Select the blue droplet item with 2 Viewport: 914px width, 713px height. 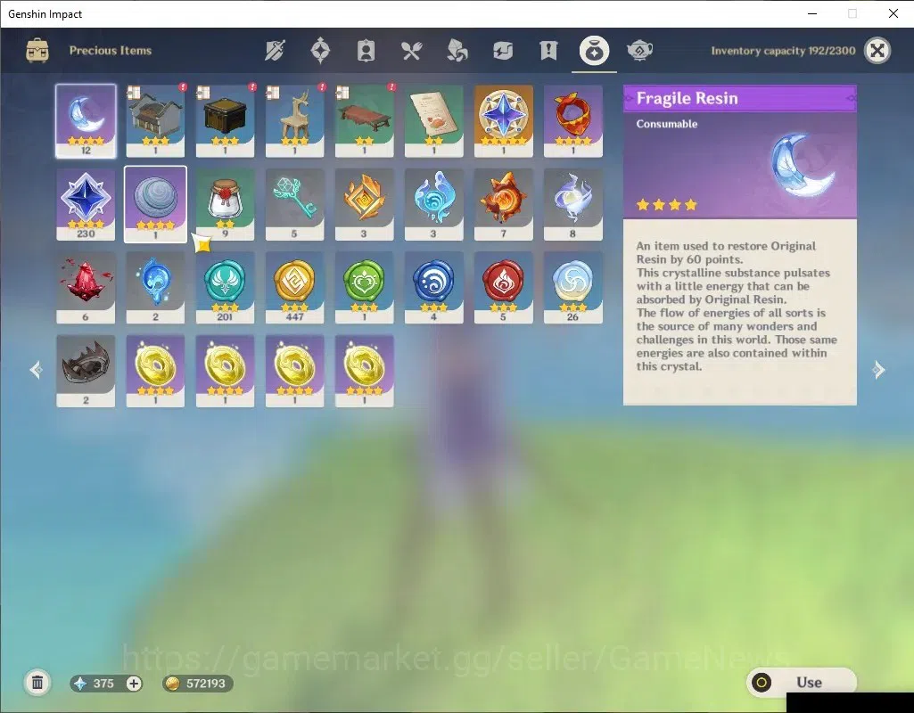click(155, 288)
